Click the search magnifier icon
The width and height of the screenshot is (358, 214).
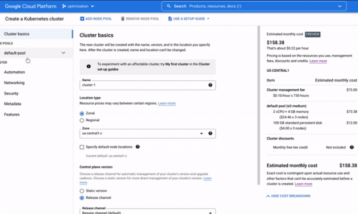[x=169, y=6]
